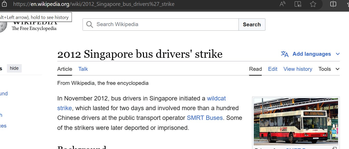Open the SMRT Buses link
The image size is (349, 149).
click(205, 118)
